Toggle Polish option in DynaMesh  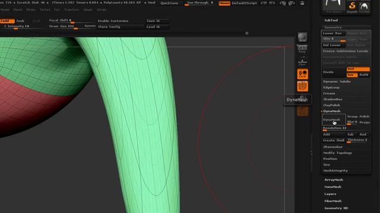(364, 117)
